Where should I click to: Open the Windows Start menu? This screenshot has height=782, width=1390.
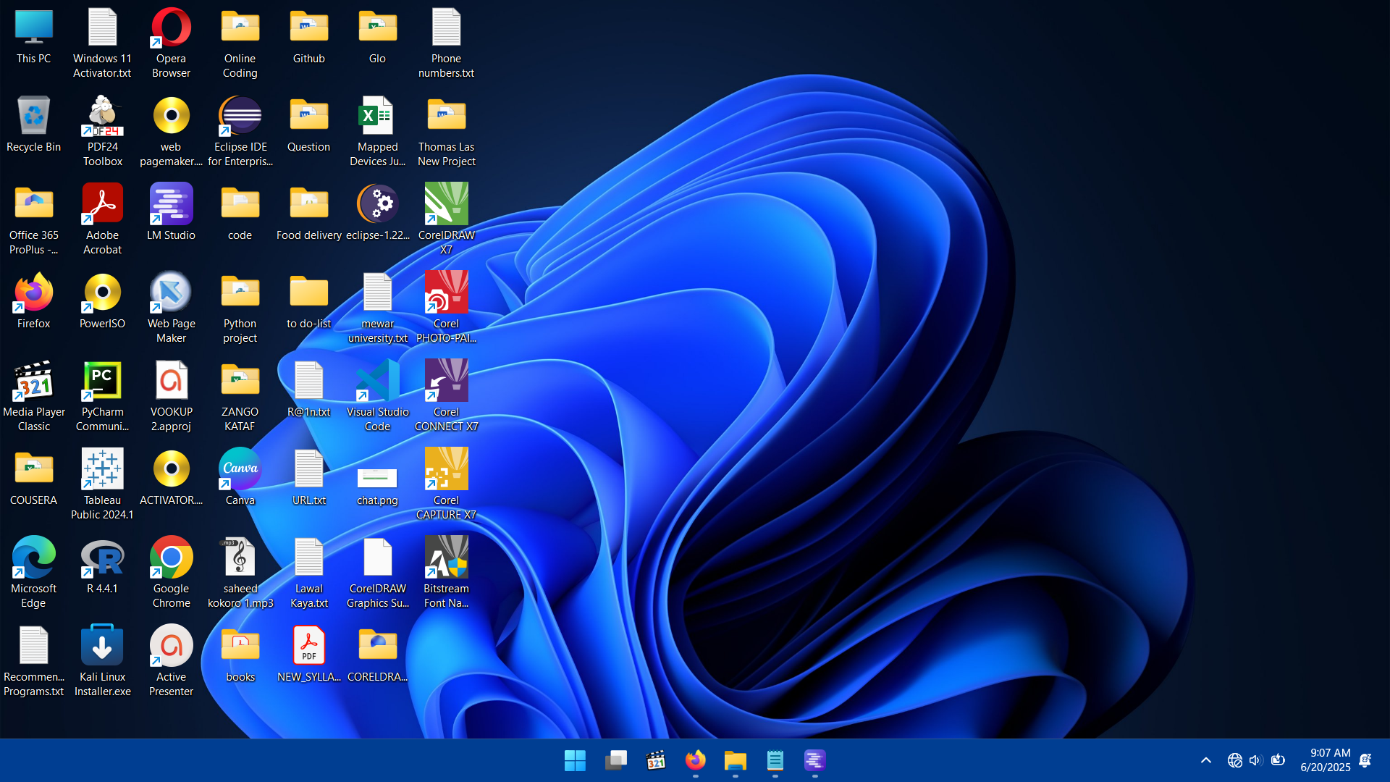coord(576,761)
